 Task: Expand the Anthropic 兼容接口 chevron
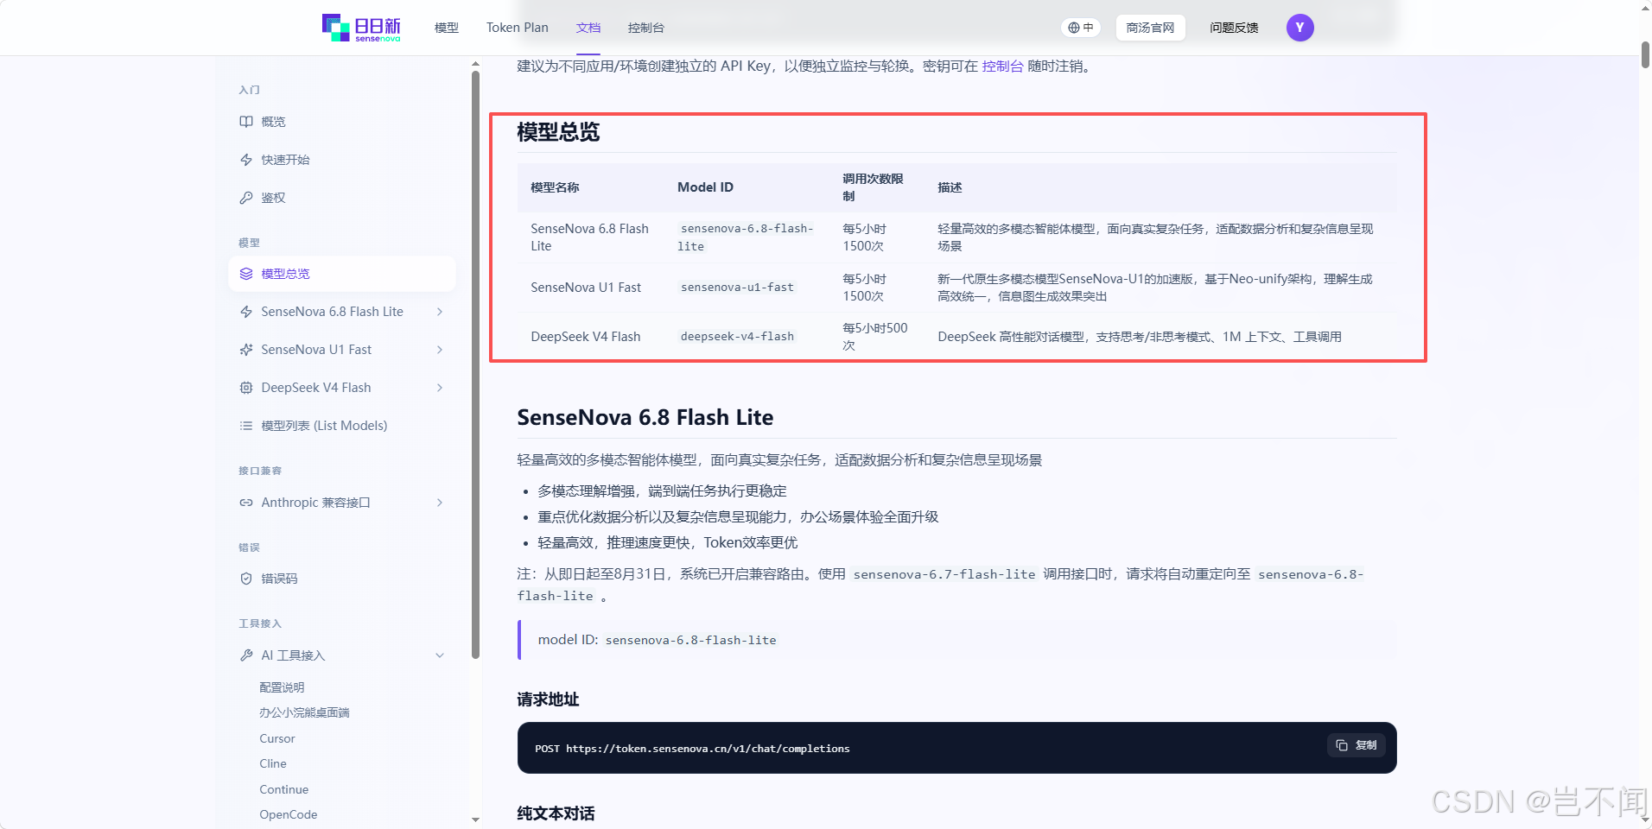click(440, 503)
